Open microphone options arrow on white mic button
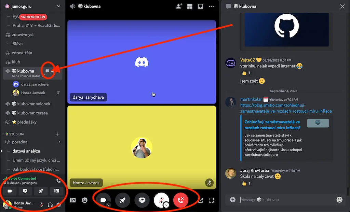Screen dimensions: 350x212 tap(166, 205)
